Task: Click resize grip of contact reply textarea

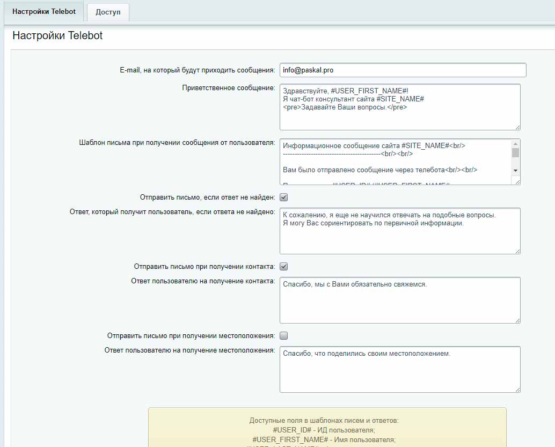Action: click(x=517, y=320)
